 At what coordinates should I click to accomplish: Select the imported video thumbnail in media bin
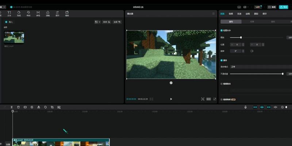[14, 37]
